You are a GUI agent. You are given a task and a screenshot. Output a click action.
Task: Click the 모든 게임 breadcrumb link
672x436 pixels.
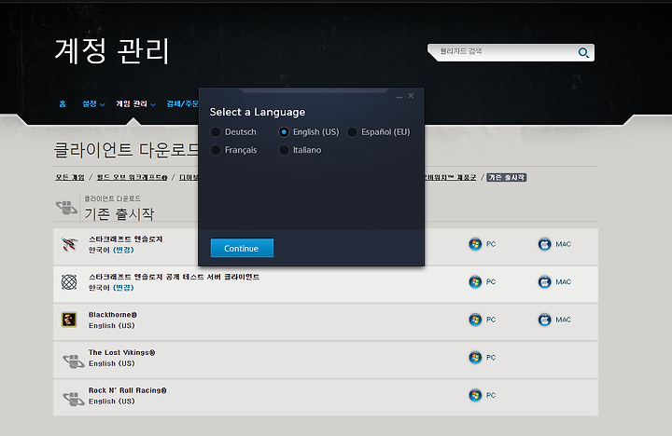[70, 177]
